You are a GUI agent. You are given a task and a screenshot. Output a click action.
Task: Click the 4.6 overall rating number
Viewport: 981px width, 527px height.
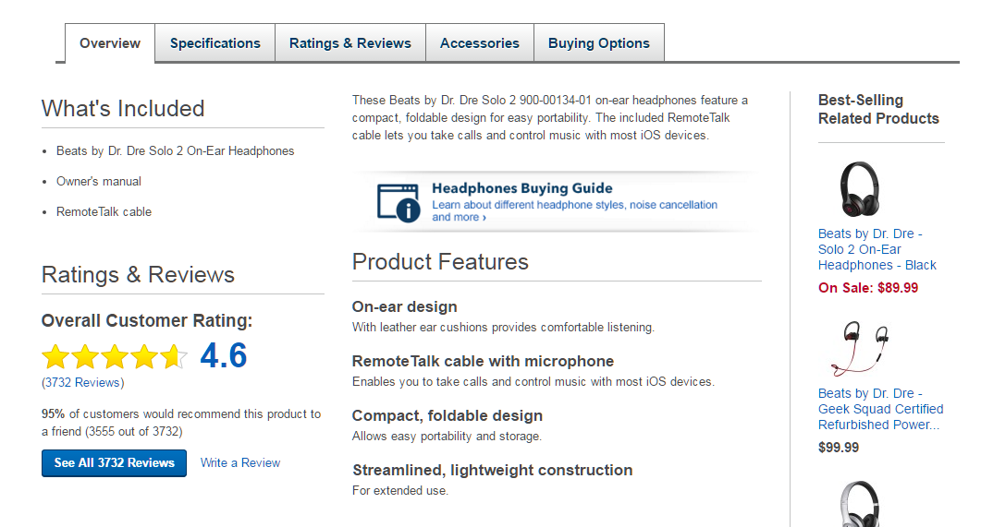[224, 355]
